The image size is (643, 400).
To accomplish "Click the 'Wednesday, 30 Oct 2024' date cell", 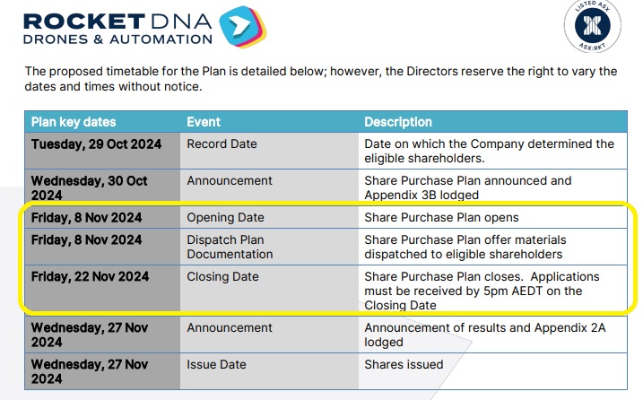I will pos(102,187).
